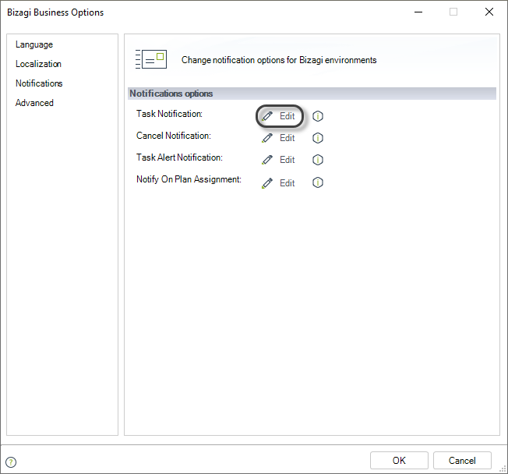Confirm changes with the OK button
This screenshot has width=508, height=474.
(x=399, y=461)
